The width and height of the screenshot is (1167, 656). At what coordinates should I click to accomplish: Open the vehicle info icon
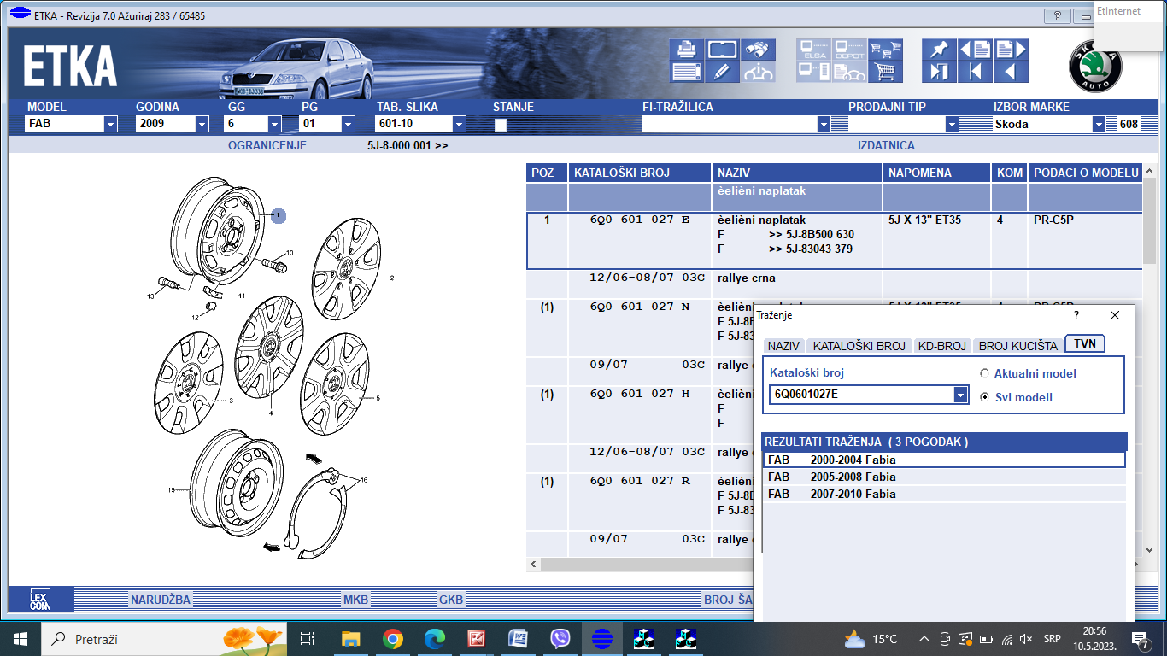pos(758,72)
